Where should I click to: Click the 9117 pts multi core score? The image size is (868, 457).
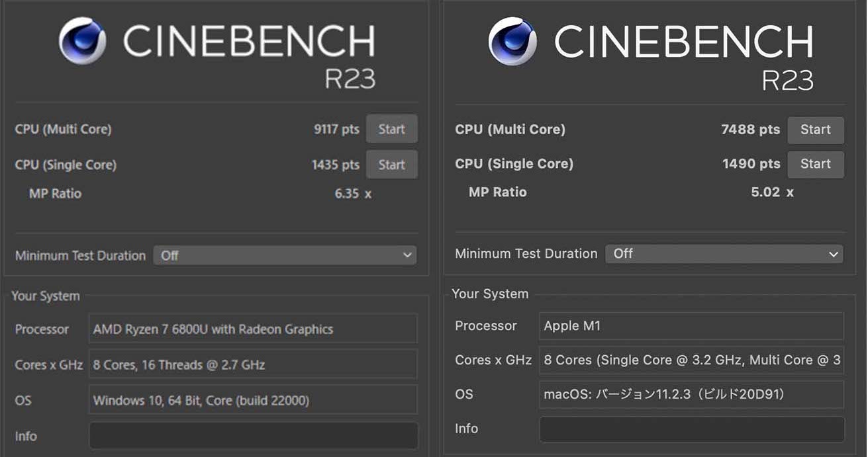[336, 129]
